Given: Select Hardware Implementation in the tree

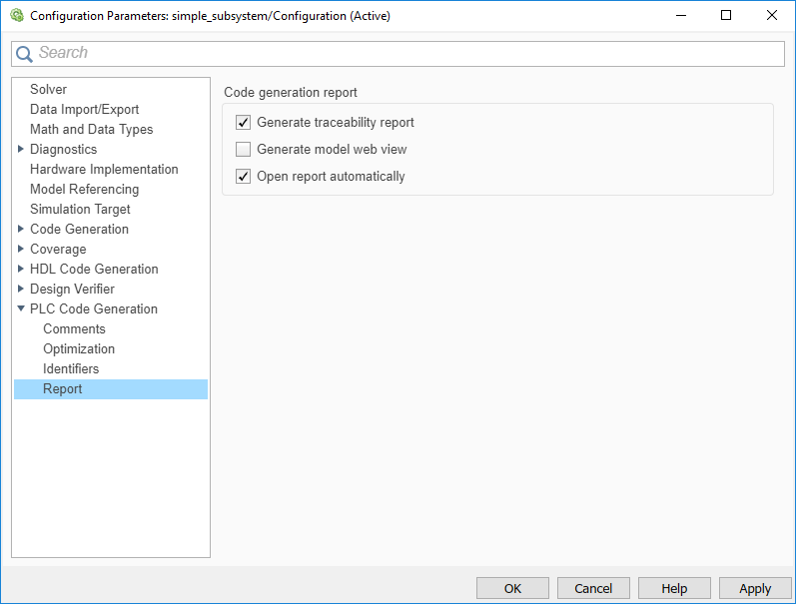Looking at the screenshot, I should click(x=104, y=169).
